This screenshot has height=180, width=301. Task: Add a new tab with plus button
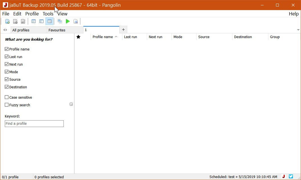(123, 29)
